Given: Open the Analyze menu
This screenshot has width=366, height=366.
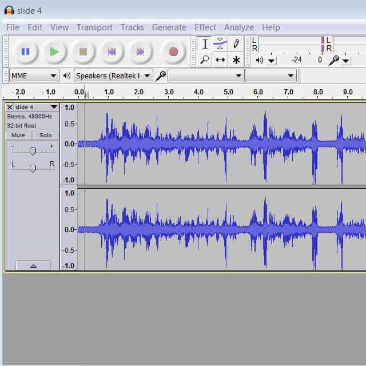Looking at the screenshot, I should click(239, 27).
